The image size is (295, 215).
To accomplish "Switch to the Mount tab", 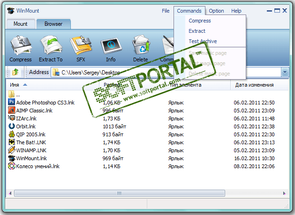I will pos(21,24).
